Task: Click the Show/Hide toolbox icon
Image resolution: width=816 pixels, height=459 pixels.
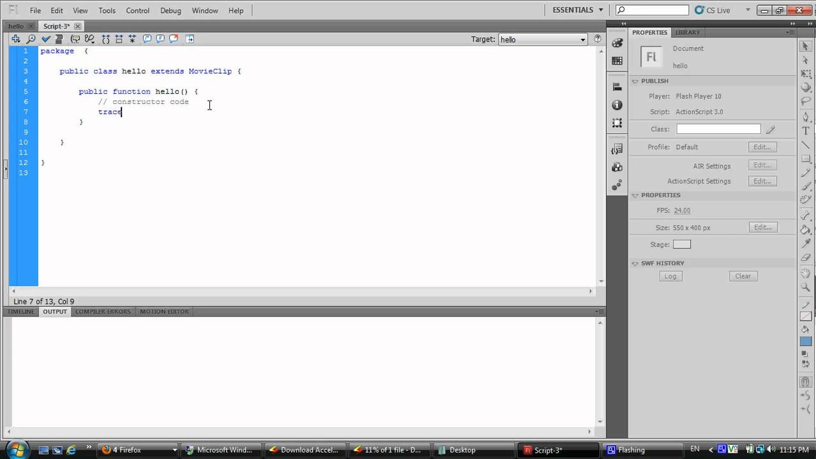Action: pyautogui.click(x=190, y=39)
